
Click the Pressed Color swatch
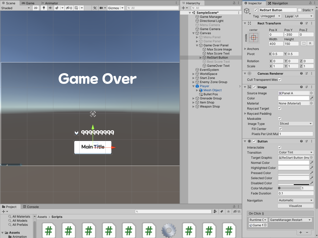pyautogui.click(x=294, y=173)
